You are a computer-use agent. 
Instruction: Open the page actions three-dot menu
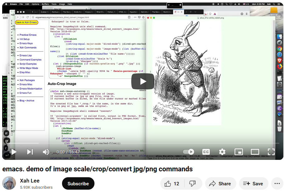135,17
